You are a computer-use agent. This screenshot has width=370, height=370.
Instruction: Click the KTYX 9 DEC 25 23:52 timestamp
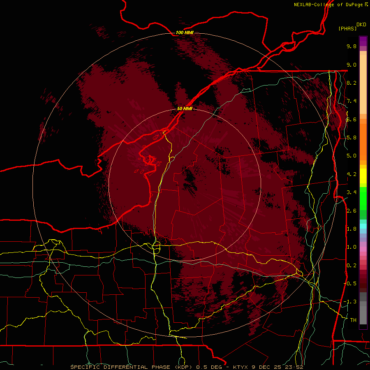point(268,367)
